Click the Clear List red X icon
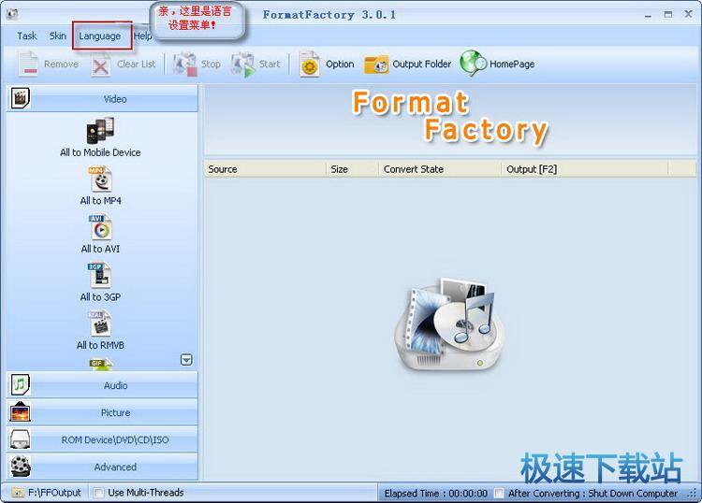This screenshot has height=503, width=702. pyautogui.click(x=101, y=66)
